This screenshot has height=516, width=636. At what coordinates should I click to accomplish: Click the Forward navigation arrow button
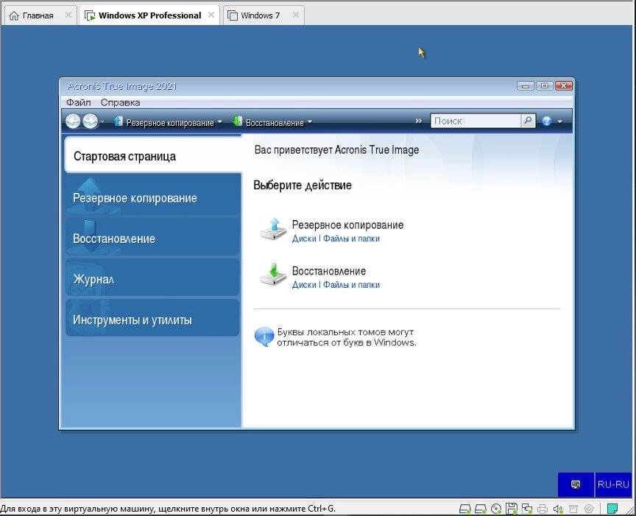click(x=90, y=121)
